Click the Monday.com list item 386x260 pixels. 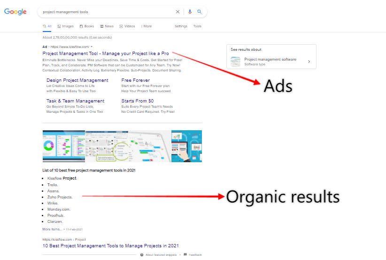[59, 210]
